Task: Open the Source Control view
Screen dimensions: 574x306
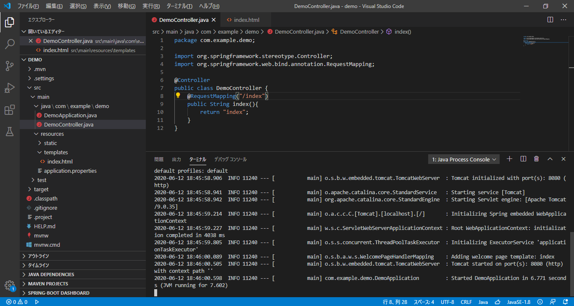Action: [10, 66]
